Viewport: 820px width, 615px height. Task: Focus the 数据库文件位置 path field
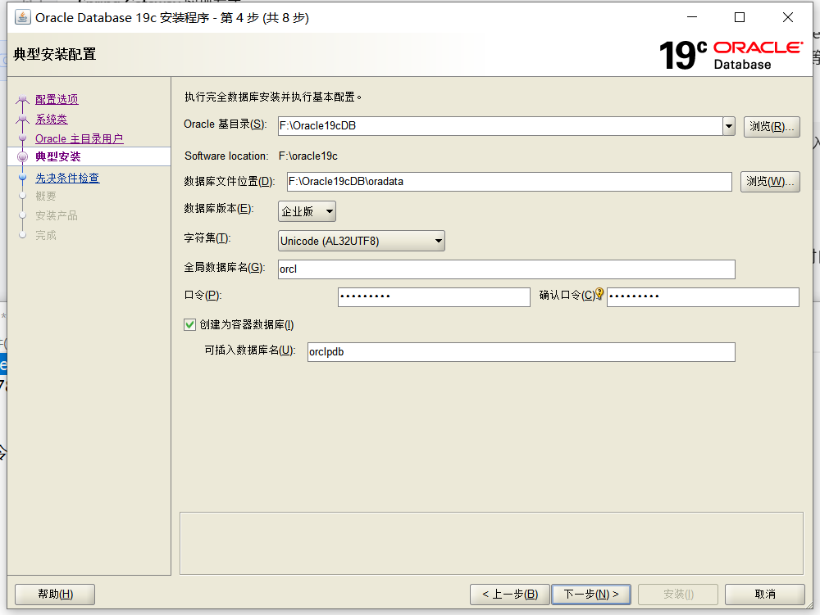tap(509, 182)
